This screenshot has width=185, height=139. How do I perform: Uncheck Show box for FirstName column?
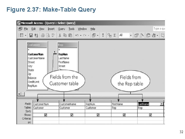tap(124, 115)
